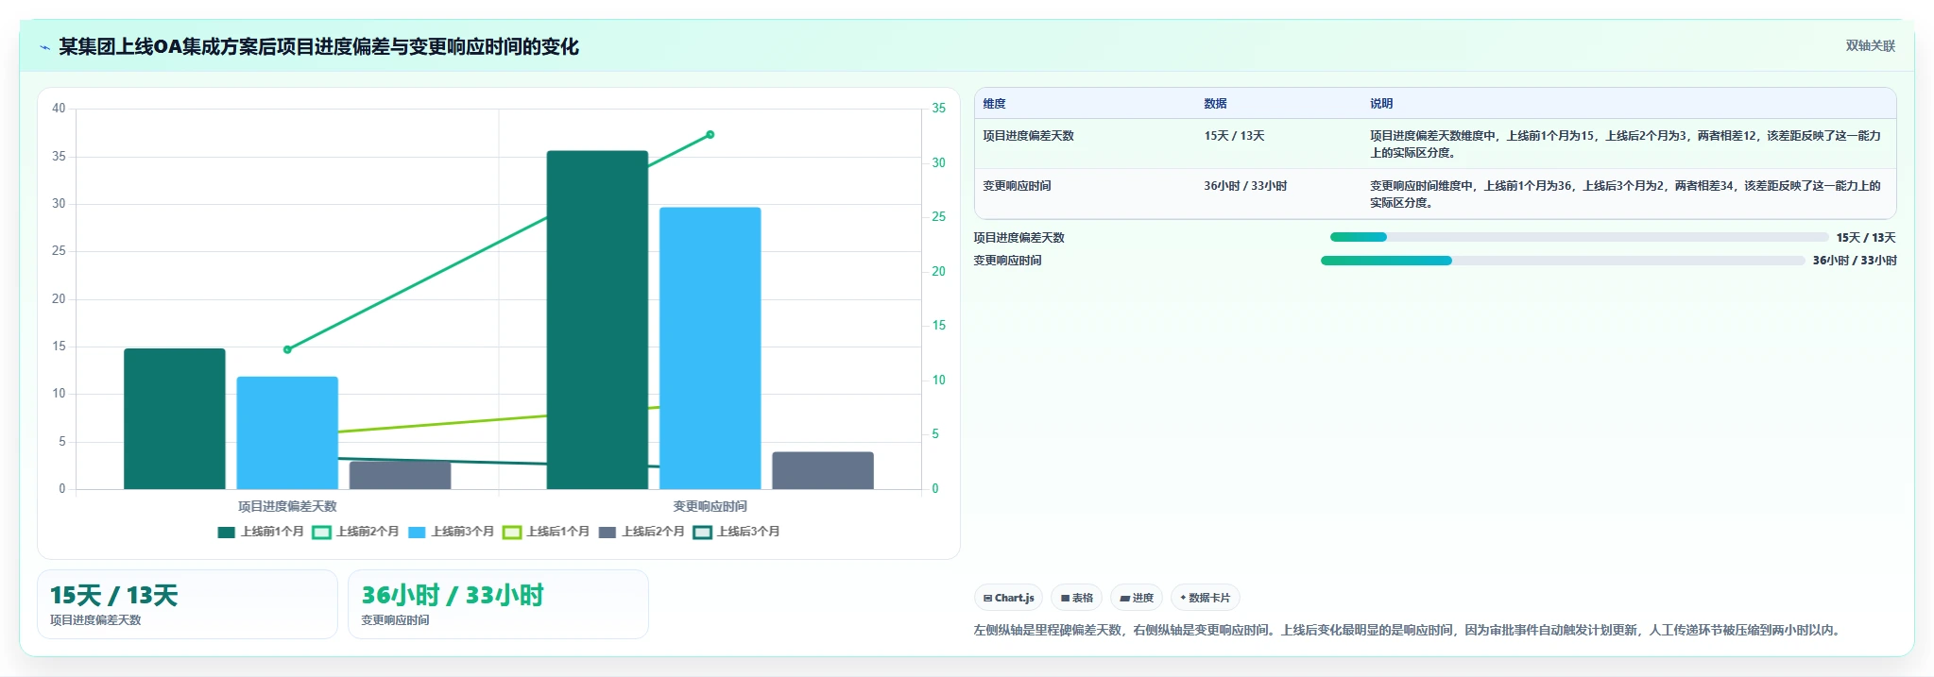Click the 变更响应时间 progress bar
This screenshot has height=677, width=1934.
(1563, 261)
